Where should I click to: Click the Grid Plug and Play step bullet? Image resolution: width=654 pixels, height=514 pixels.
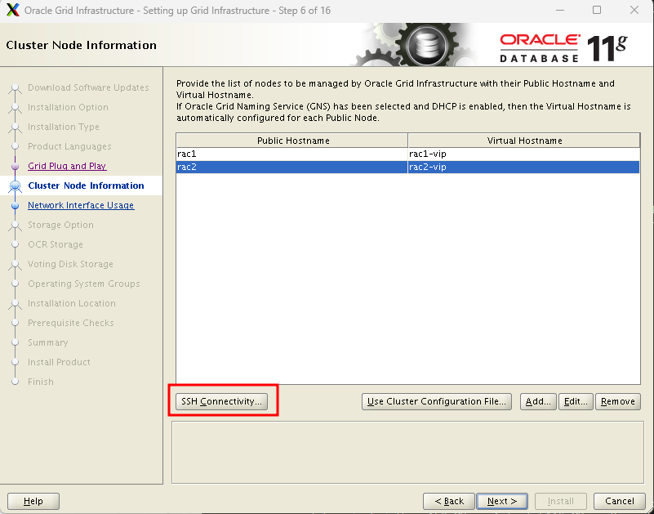coord(16,166)
